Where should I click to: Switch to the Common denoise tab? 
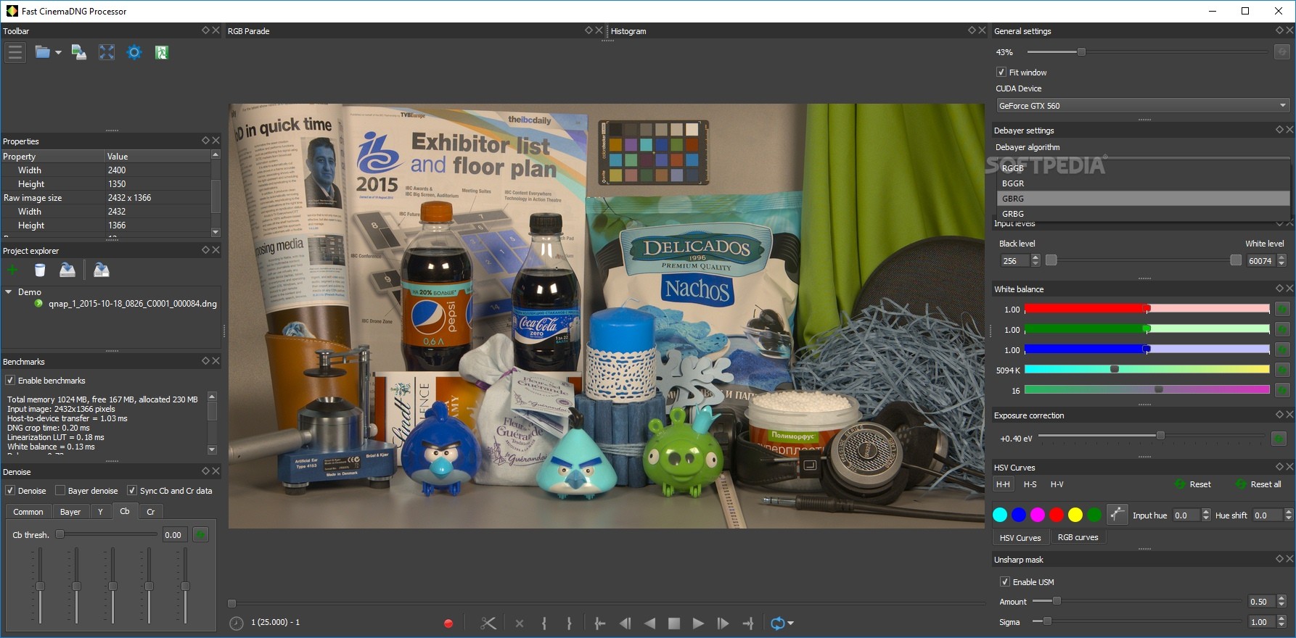point(28,512)
